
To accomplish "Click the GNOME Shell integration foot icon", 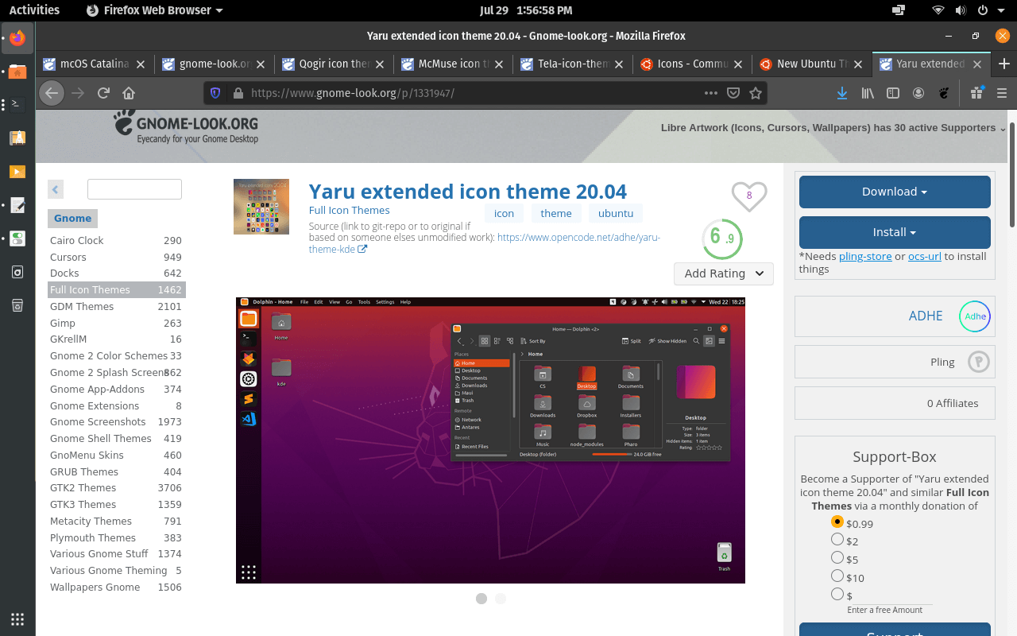I will (x=942, y=93).
